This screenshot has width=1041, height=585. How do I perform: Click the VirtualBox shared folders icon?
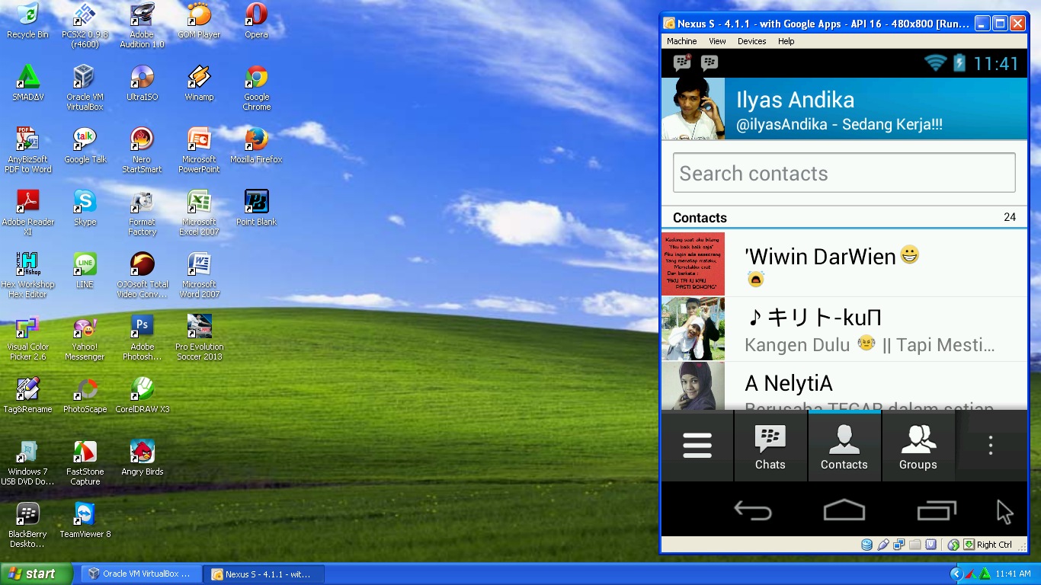(915, 545)
